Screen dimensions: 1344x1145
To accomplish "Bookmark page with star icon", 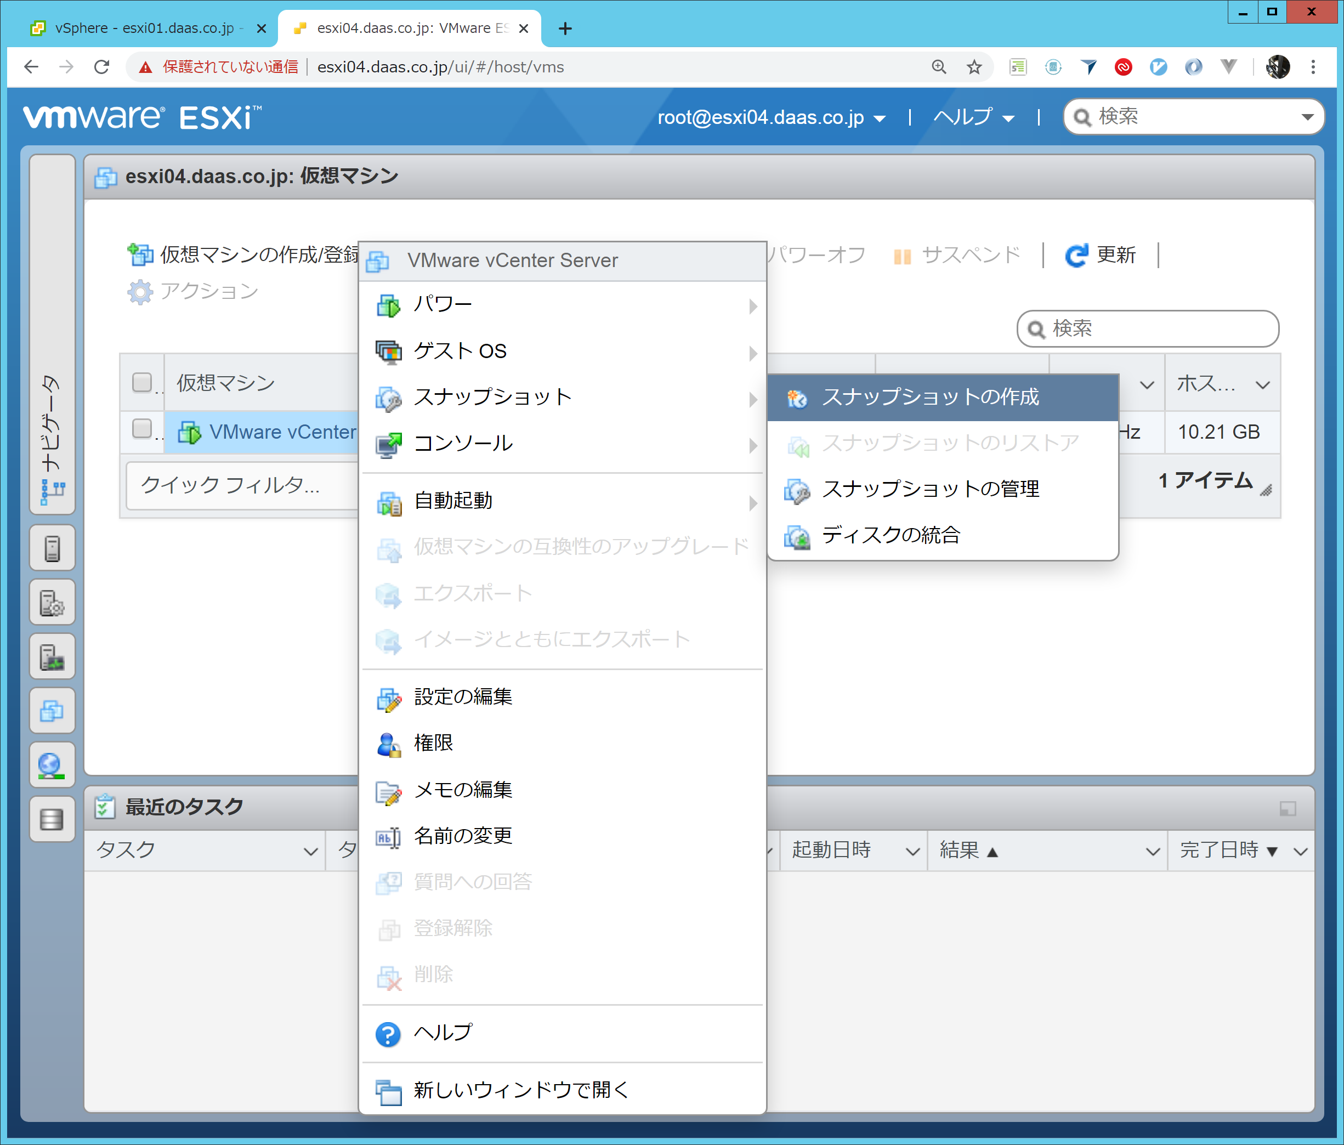I will coord(974,67).
